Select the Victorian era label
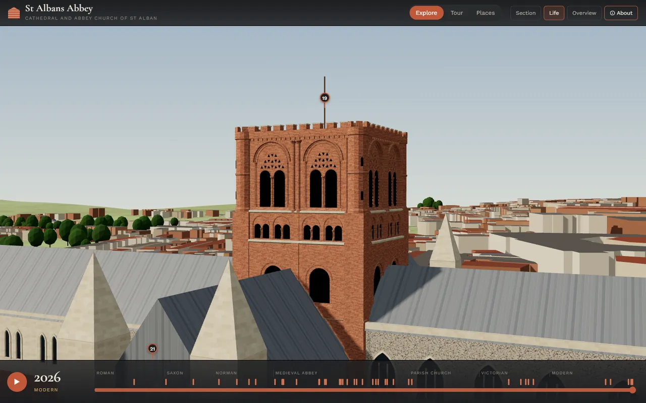Screen dimensions: 646x403 [x=495, y=373]
